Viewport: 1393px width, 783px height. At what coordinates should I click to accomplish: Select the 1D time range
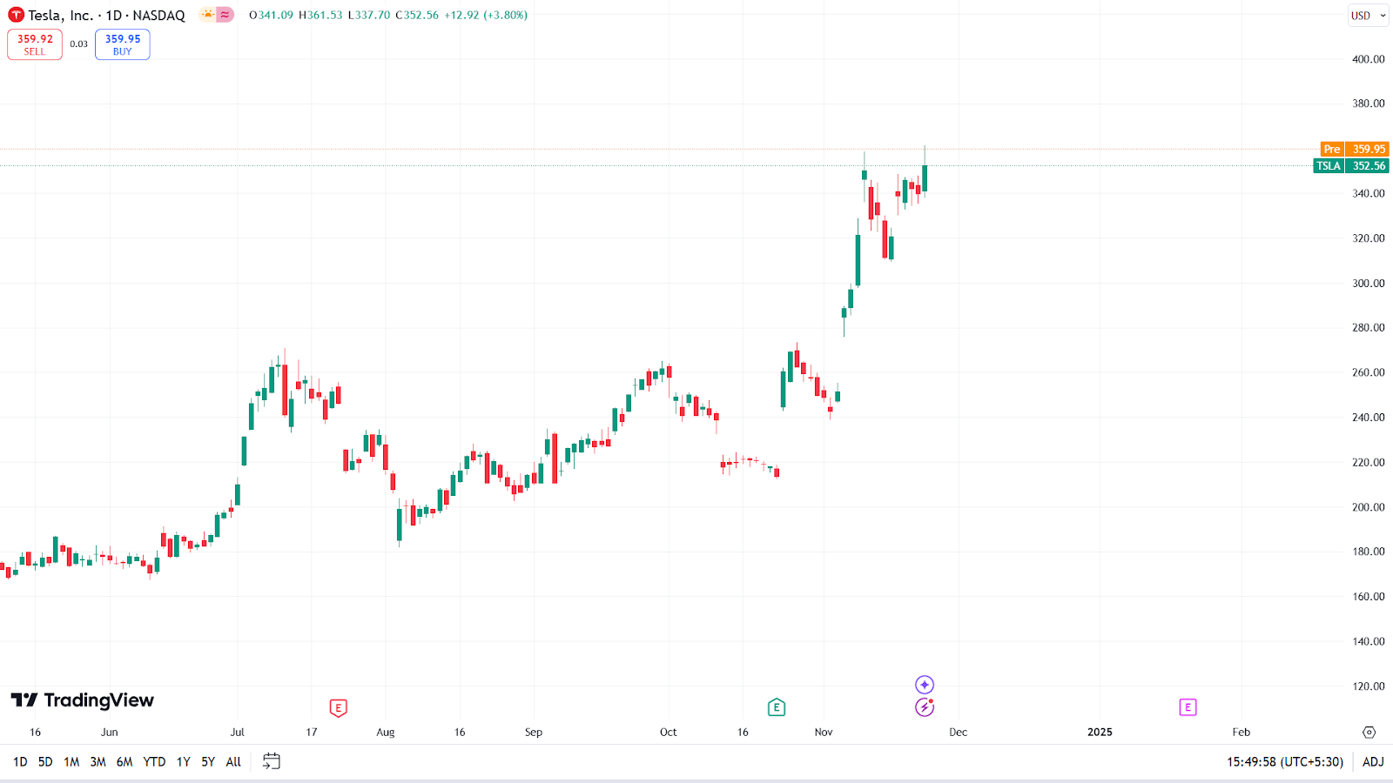coord(20,761)
